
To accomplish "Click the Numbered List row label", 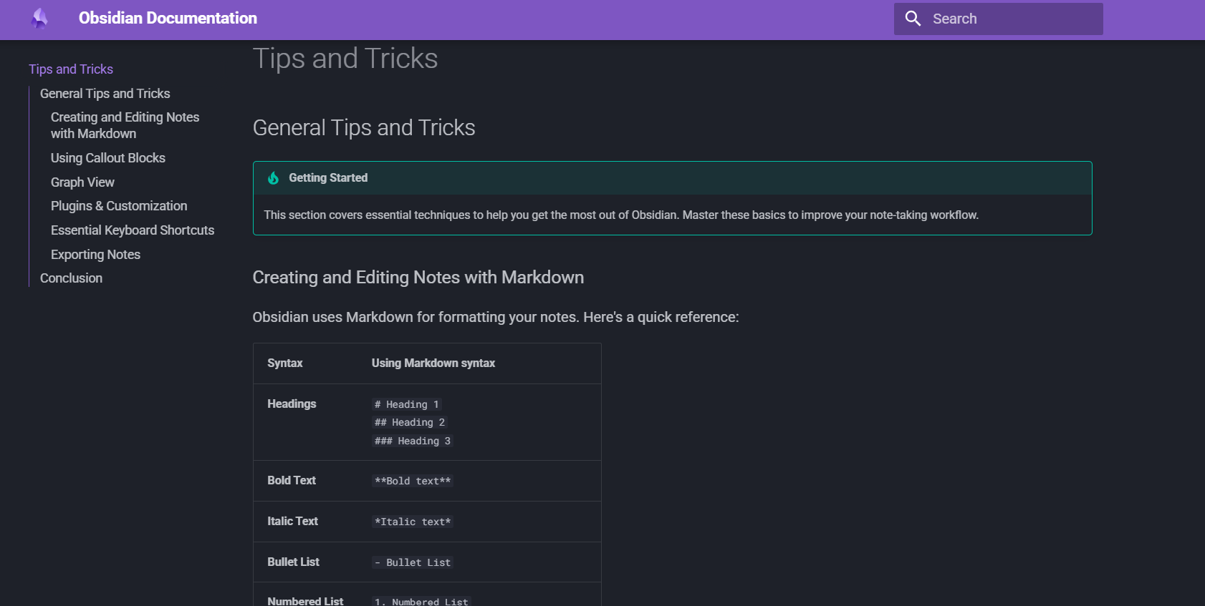I will click(x=305, y=601).
